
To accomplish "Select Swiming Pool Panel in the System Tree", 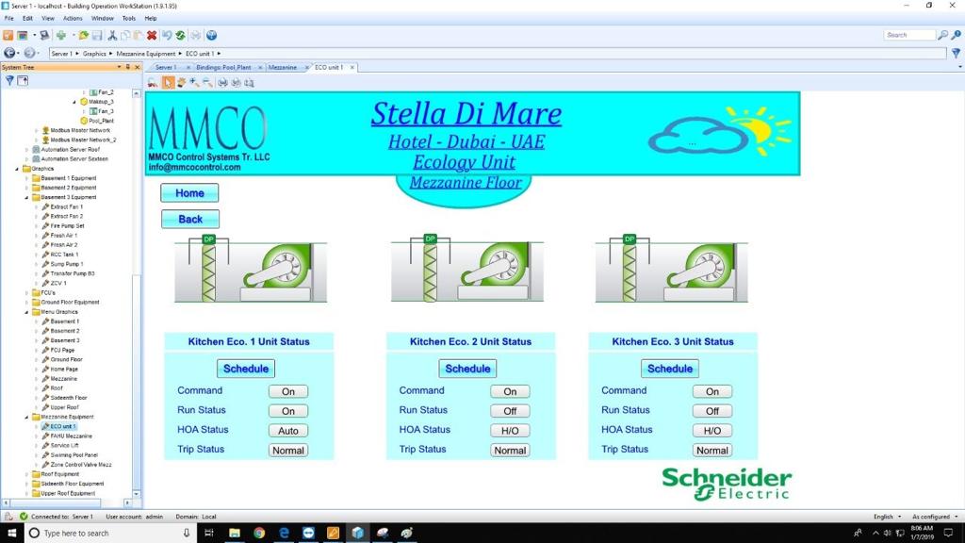I will coord(74,455).
